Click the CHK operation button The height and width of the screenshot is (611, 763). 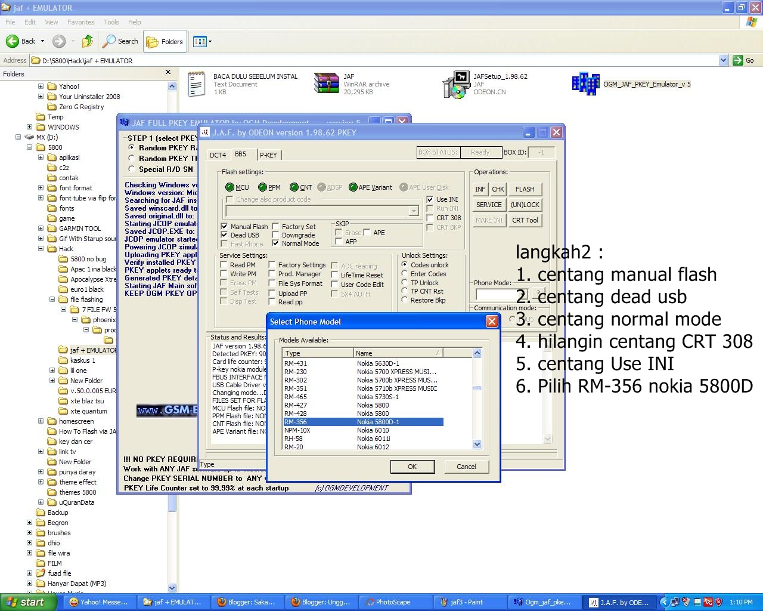tap(498, 189)
